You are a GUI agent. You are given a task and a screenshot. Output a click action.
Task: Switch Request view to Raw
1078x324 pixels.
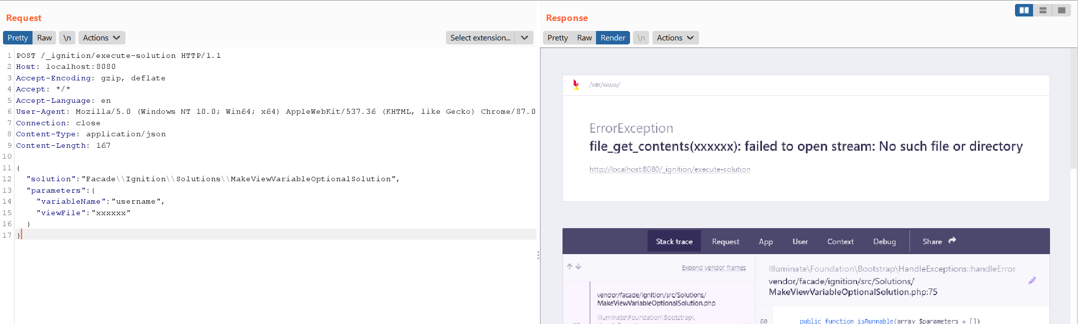pyautogui.click(x=44, y=38)
